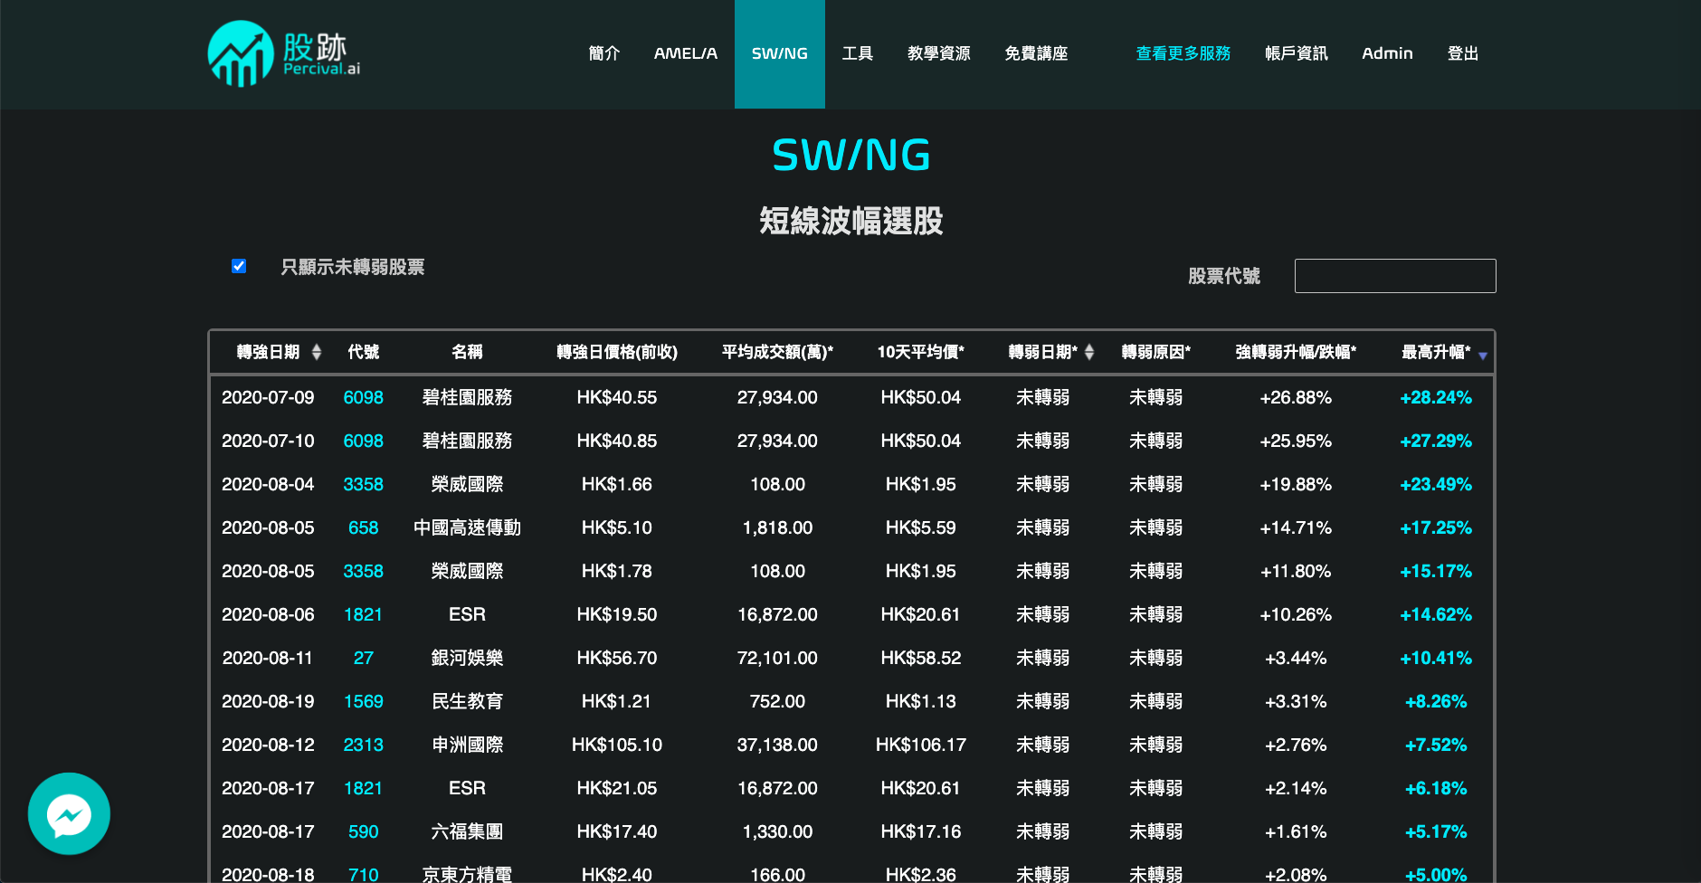Image resolution: width=1701 pixels, height=883 pixels.
Task: Click the +23.49% highest gain value
Action: pos(1436,484)
